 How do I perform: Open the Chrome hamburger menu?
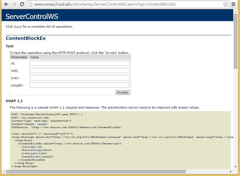pos(233,4)
